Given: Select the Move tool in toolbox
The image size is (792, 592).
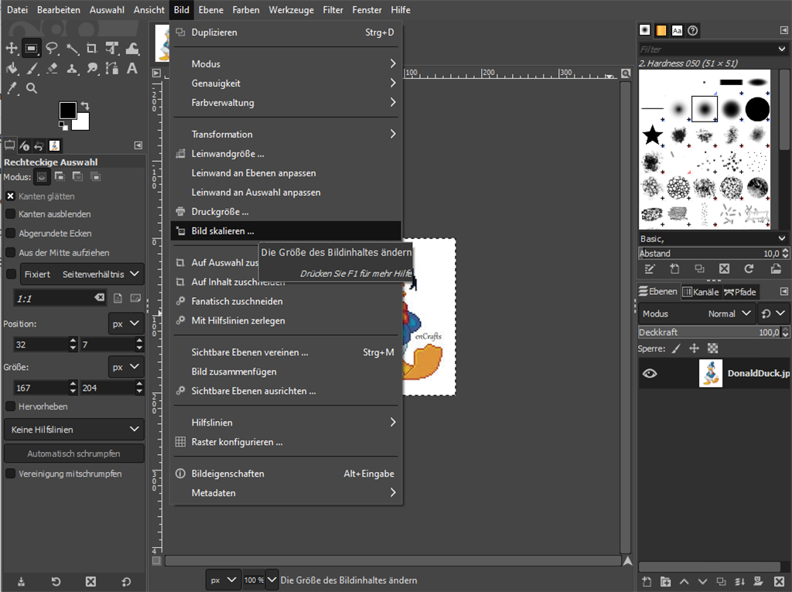Looking at the screenshot, I should [x=12, y=49].
